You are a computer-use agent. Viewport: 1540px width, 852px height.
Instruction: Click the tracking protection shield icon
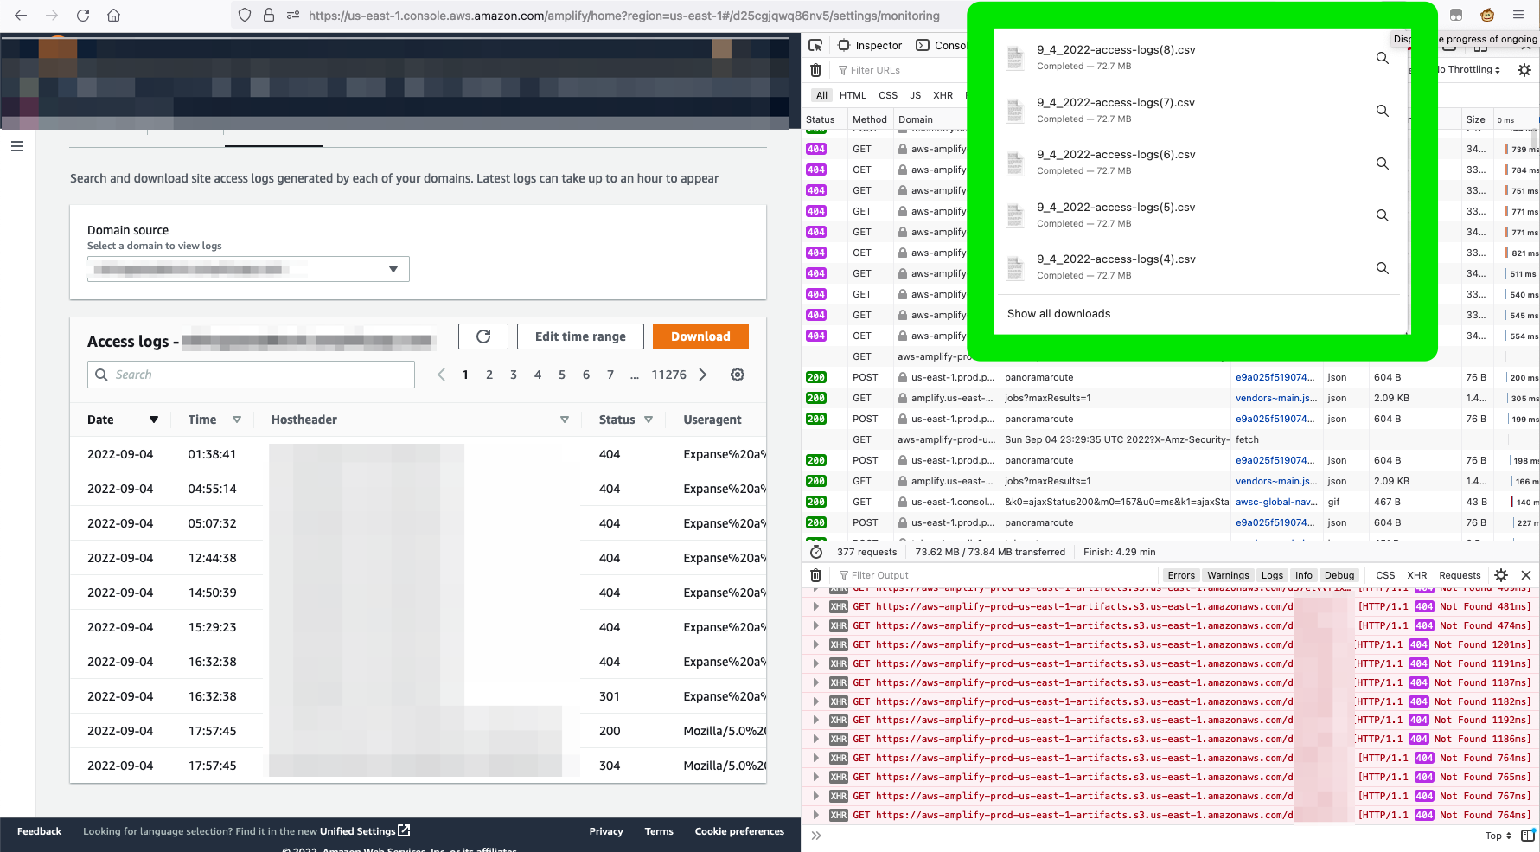(x=245, y=15)
